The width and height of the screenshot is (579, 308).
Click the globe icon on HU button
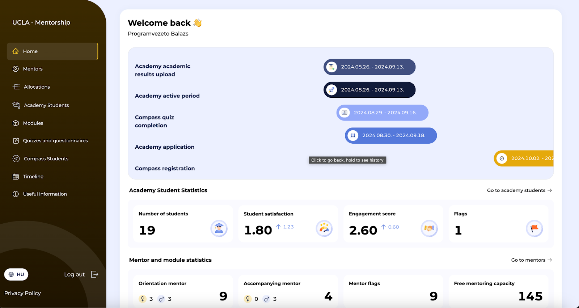click(11, 274)
